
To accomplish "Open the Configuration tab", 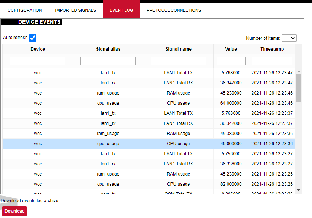I will click(25, 10).
